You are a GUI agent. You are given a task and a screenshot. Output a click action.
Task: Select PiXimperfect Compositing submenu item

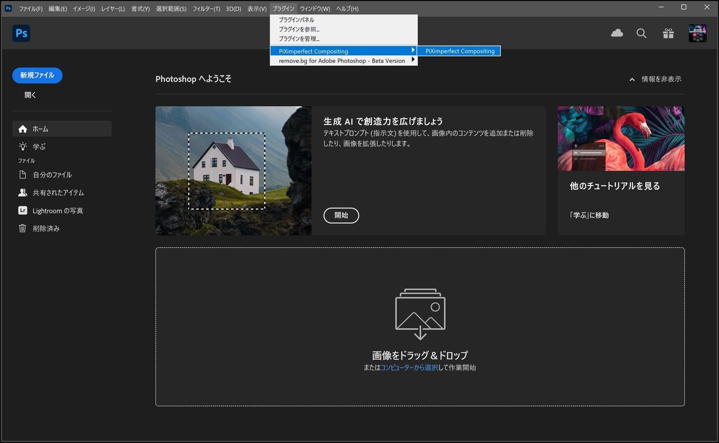coord(460,51)
